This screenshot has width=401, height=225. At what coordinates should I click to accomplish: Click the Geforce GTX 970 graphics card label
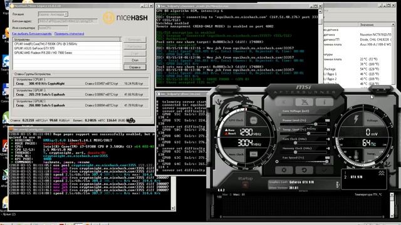tap(301, 182)
